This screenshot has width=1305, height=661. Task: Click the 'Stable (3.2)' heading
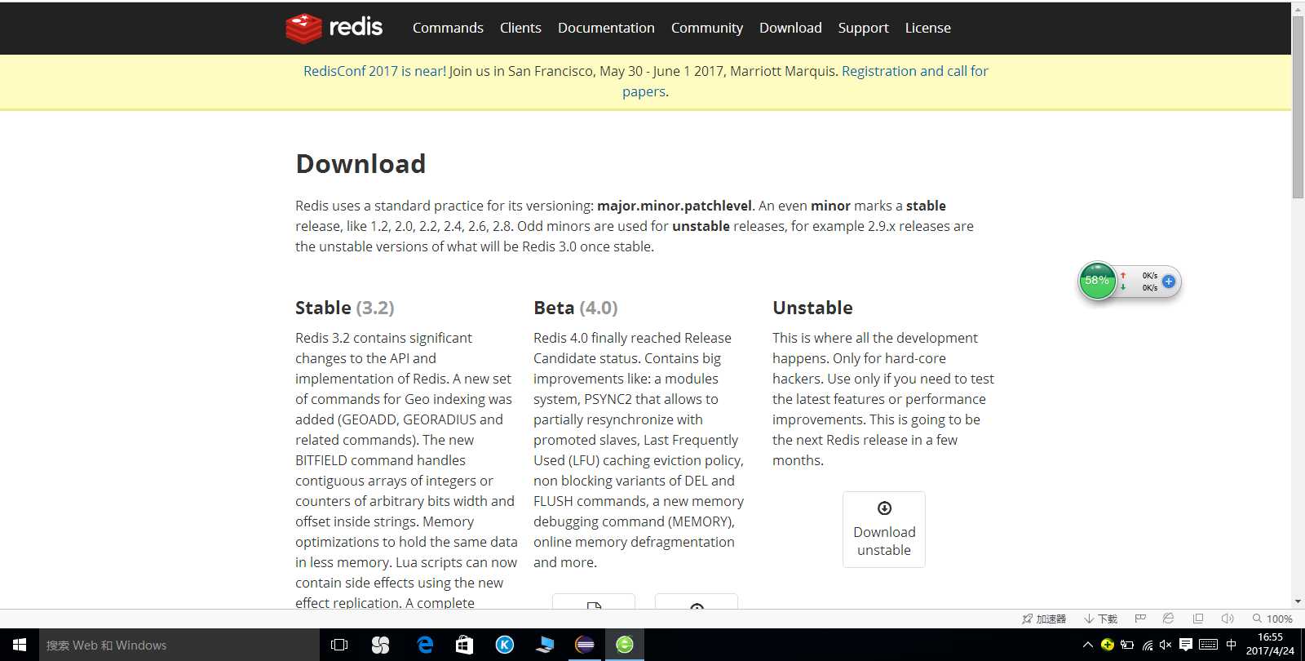tap(344, 308)
